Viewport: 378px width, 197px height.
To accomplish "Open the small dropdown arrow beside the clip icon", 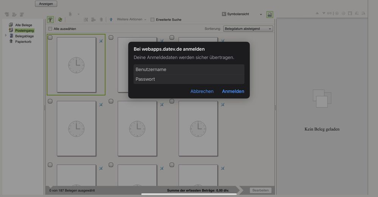I will point(78,14).
